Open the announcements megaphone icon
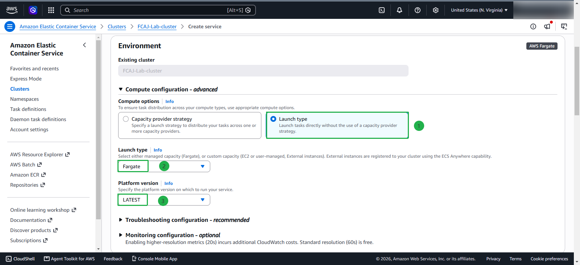The height and width of the screenshot is (265, 580). click(547, 26)
